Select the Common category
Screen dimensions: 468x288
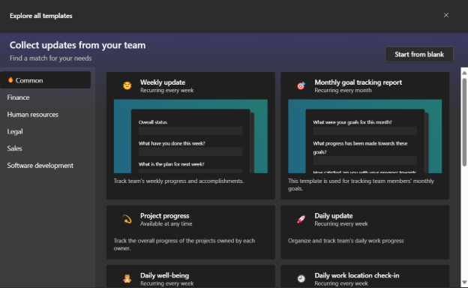[x=45, y=80]
